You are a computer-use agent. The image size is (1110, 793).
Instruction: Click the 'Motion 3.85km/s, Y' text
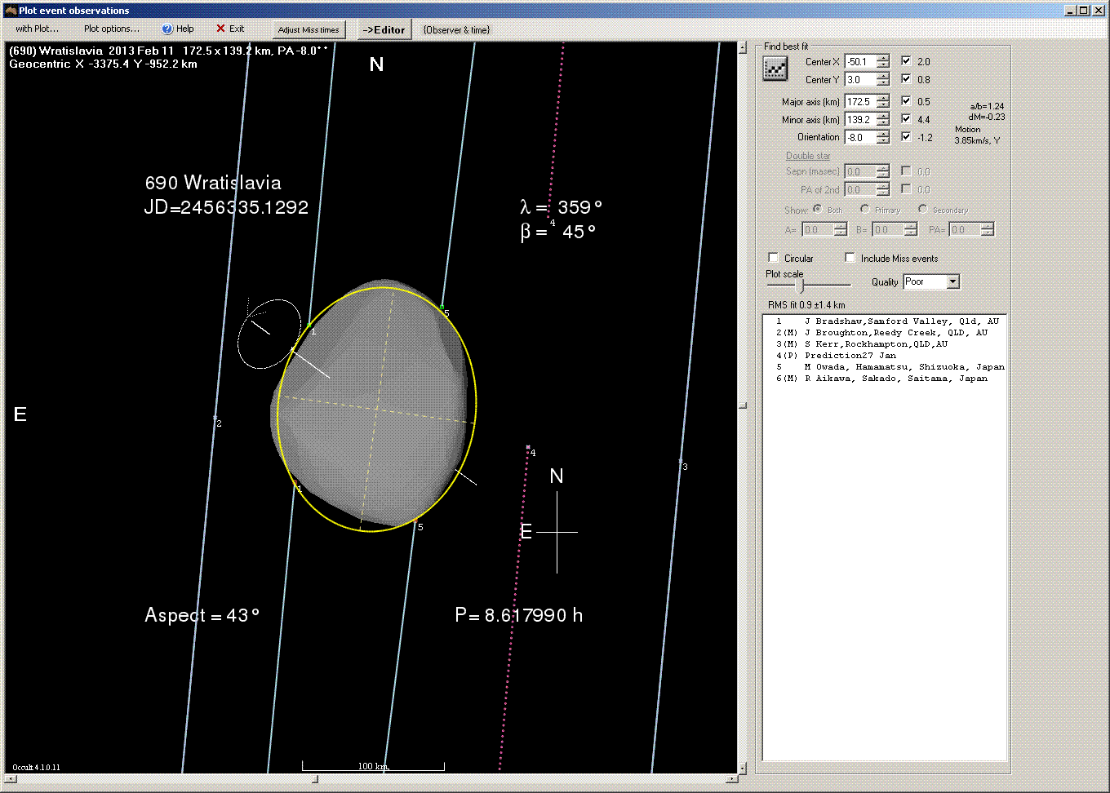(976, 135)
